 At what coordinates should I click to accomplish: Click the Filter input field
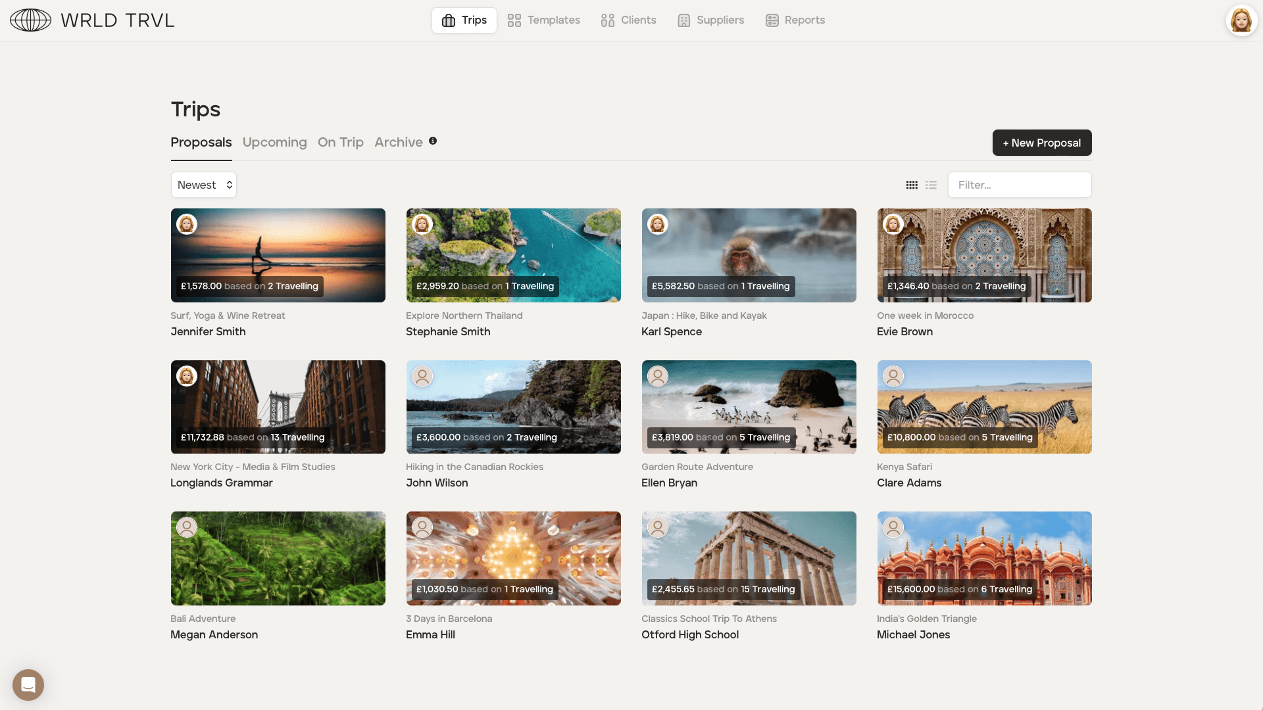click(1020, 185)
